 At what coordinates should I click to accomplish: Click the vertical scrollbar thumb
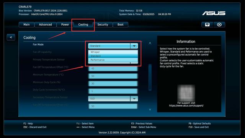coord(150,77)
